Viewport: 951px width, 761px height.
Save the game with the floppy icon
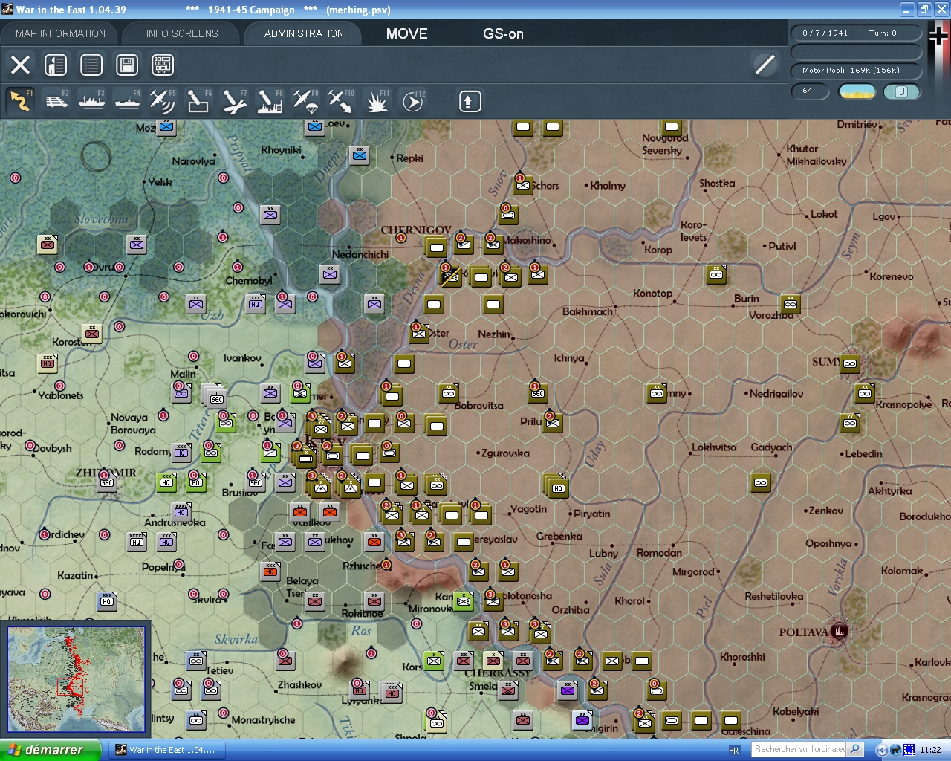(127, 65)
